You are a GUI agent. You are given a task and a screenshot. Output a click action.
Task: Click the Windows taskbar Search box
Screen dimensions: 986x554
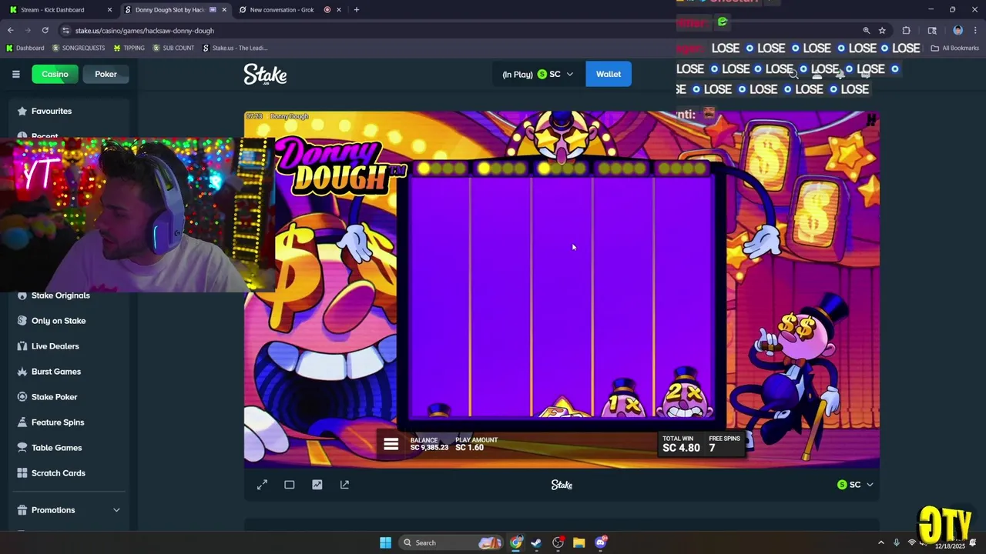pos(451,542)
